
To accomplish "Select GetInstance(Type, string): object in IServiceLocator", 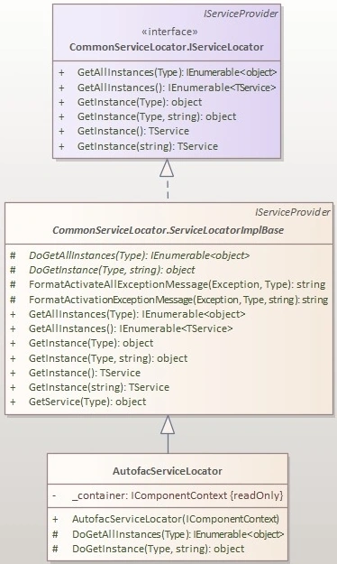I will pyautogui.click(x=157, y=116).
